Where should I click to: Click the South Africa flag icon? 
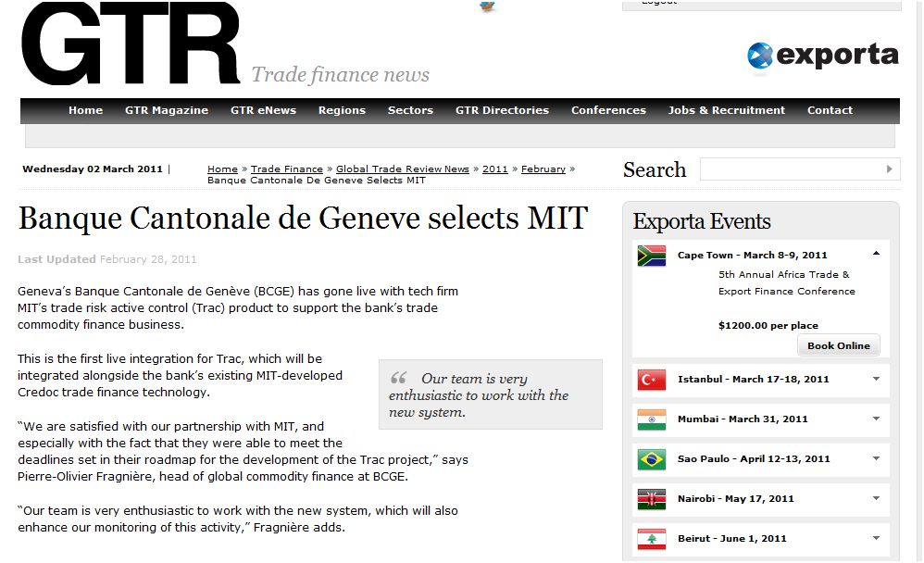pyautogui.click(x=651, y=256)
